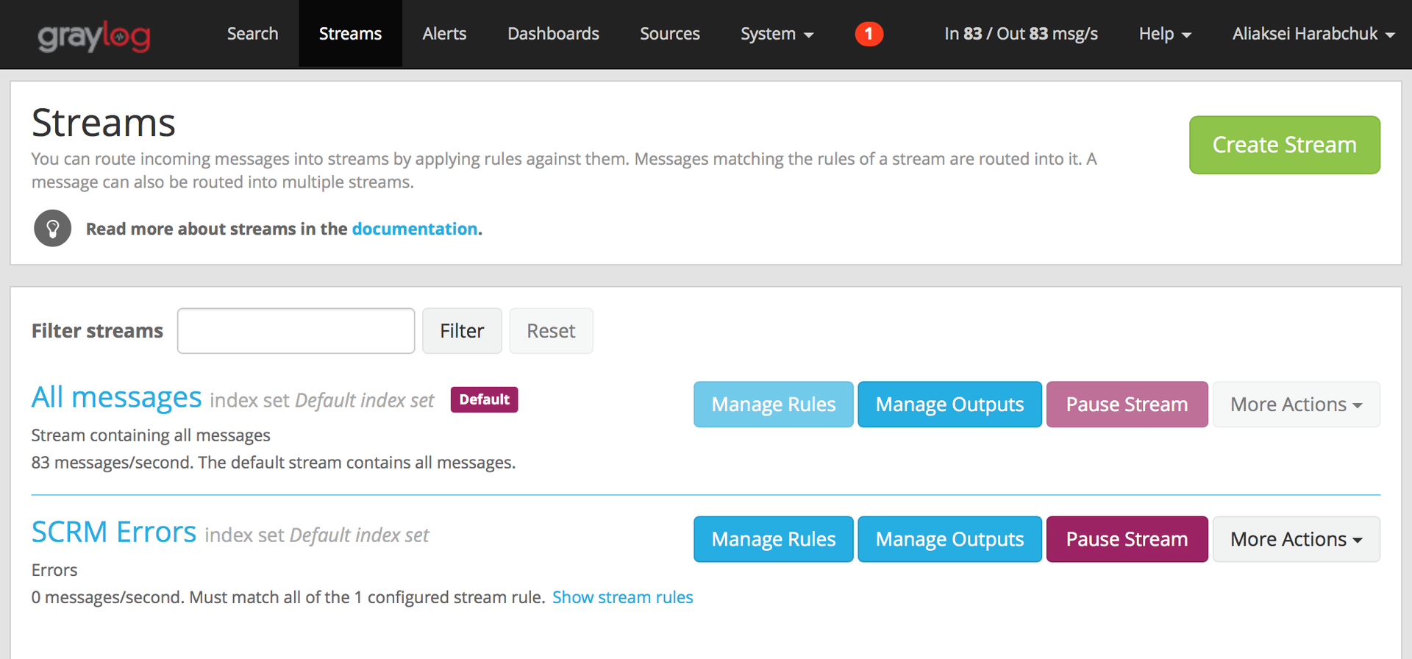
Task: Pause Stream for All messages
Action: (x=1127, y=405)
